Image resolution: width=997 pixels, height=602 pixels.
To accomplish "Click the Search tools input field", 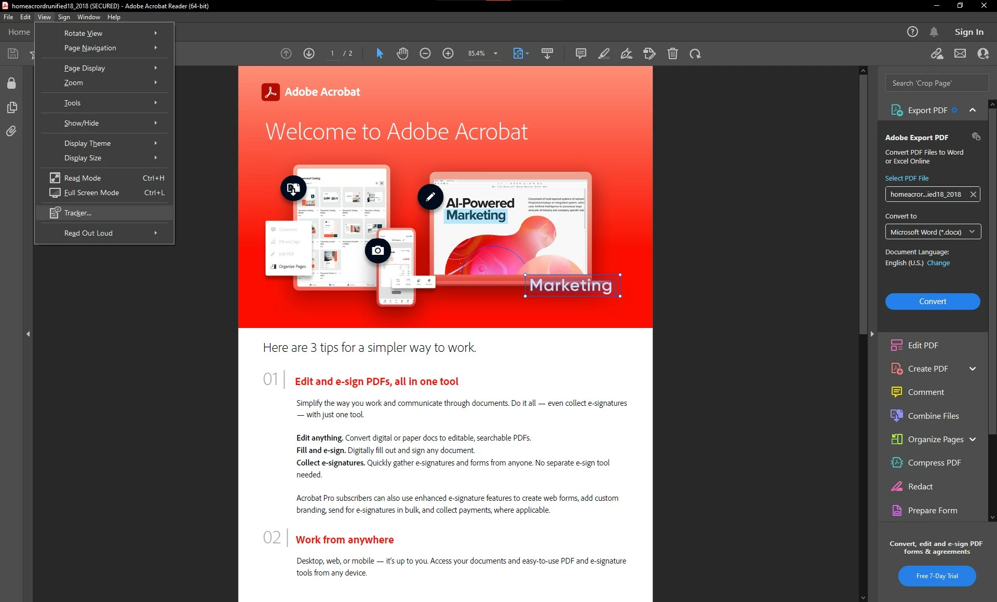I will coord(936,83).
